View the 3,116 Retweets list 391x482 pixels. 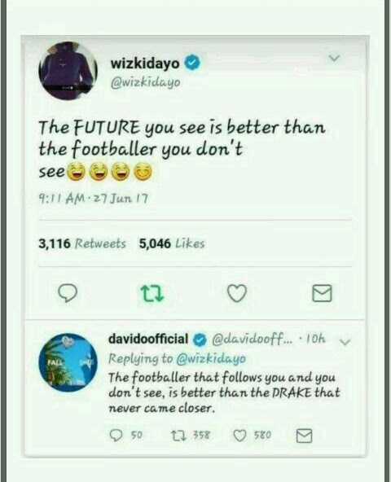(82, 243)
